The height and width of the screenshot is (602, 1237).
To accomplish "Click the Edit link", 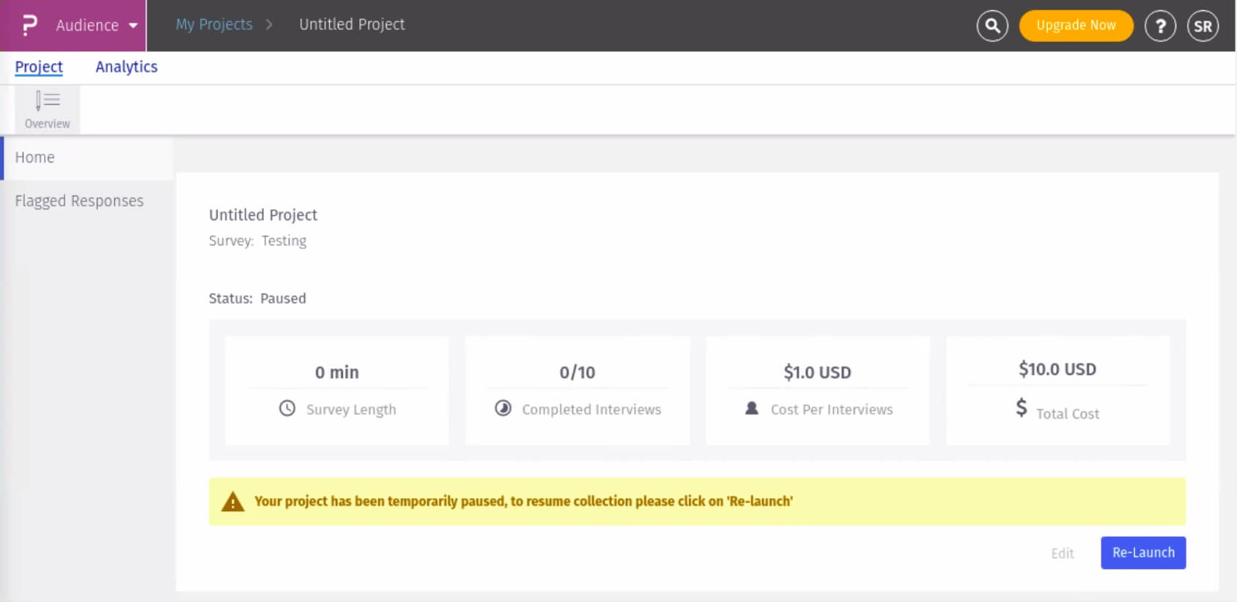I will pyautogui.click(x=1062, y=554).
